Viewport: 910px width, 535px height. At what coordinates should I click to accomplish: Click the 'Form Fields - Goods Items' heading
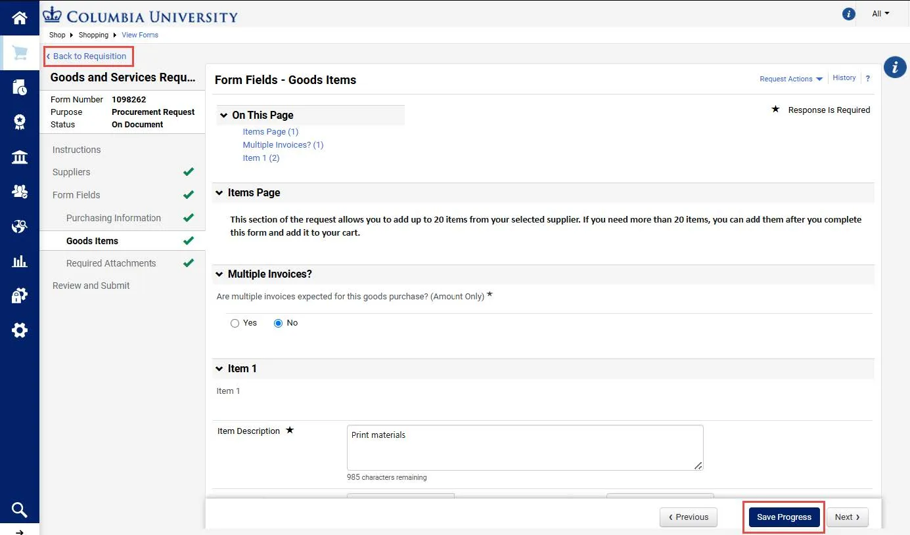click(285, 80)
